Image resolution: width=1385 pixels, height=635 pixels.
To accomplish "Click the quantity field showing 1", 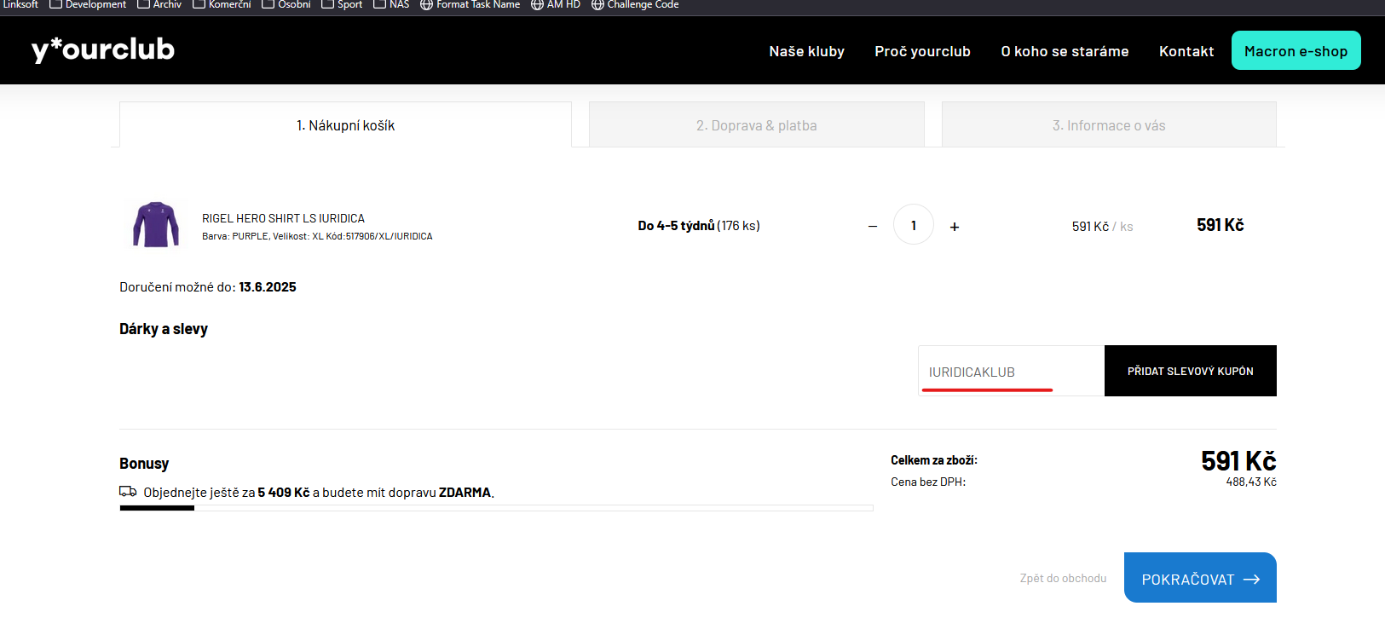I will (x=914, y=225).
